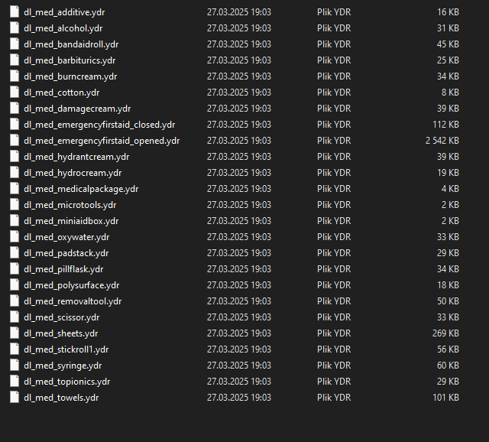Pick the file icon for dl_med_oxywater.ydr
489x442 pixels.
point(15,237)
